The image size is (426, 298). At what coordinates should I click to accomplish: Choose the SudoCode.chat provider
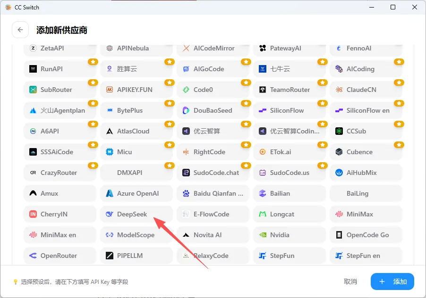[x=213, y=173]
